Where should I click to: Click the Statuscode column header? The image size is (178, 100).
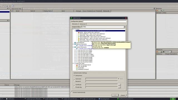tap(106, 11)
